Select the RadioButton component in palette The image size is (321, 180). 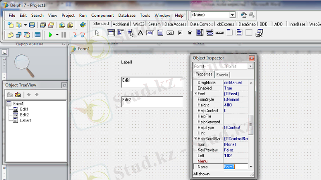pyautogui.click(x=190, y=33)
